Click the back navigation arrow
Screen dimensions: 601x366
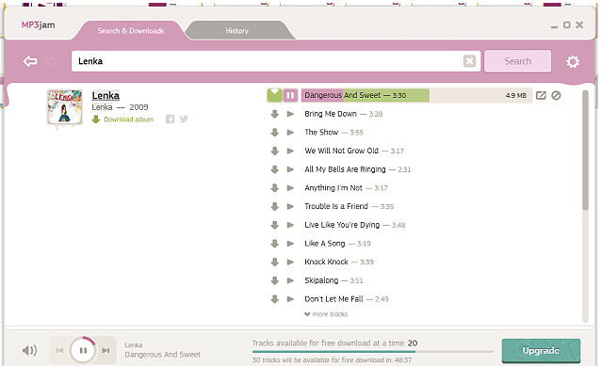pos(30,61)
